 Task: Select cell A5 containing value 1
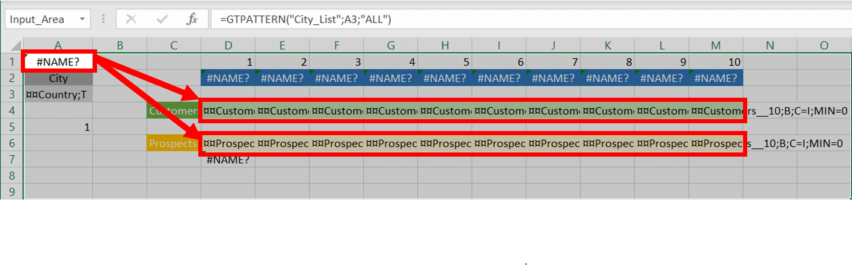click(x=58, y=127)
